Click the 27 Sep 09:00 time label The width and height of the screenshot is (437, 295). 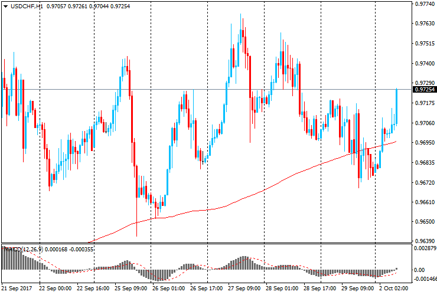tap(244, 288)
